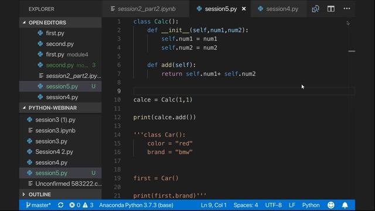Open the errors count in status bar

(x=75, y=205)
